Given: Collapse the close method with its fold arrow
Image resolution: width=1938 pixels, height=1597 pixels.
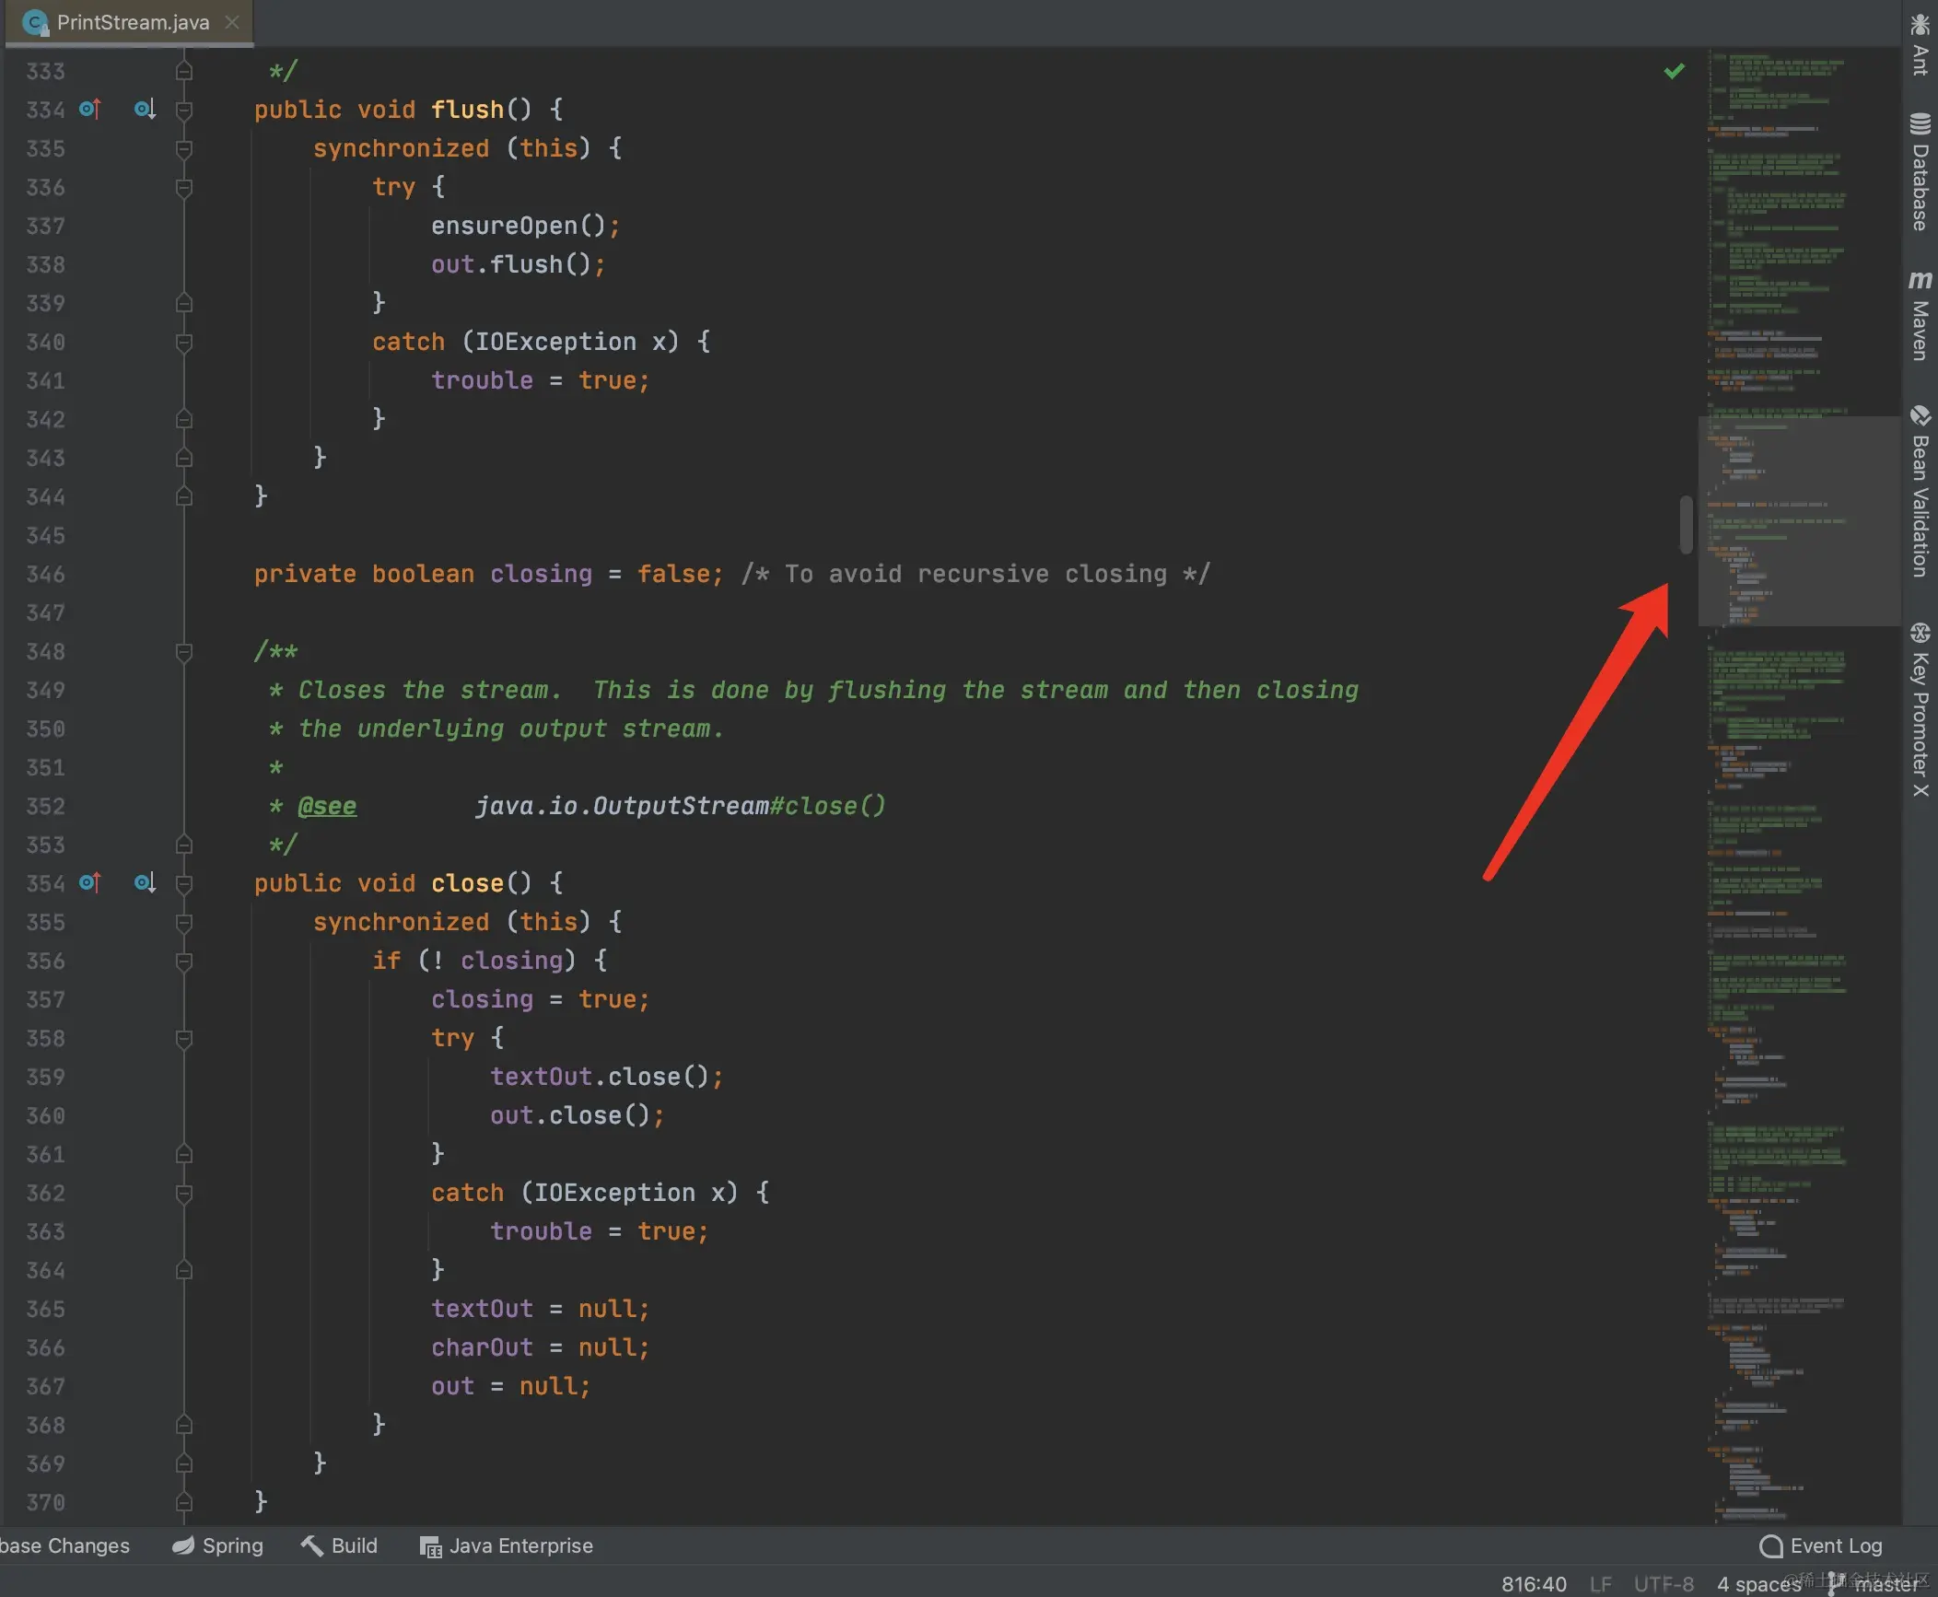Looking at the screenshot, I should click(183, 882).
